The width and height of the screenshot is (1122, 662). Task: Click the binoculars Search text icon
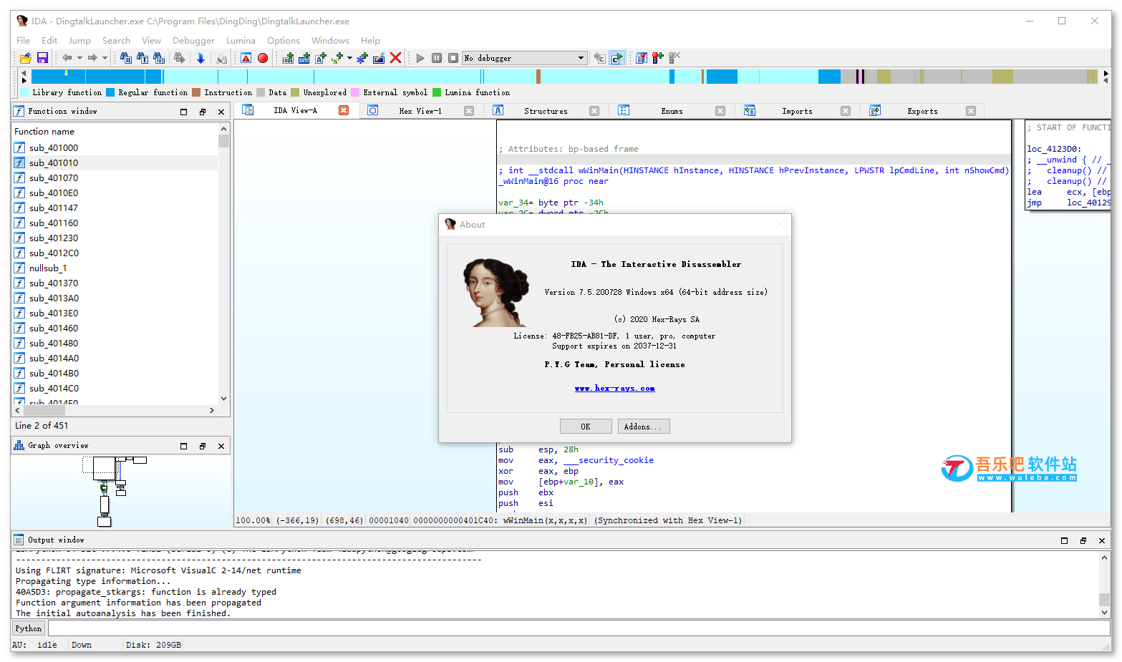pyautogui.click(x=142, y=58)
